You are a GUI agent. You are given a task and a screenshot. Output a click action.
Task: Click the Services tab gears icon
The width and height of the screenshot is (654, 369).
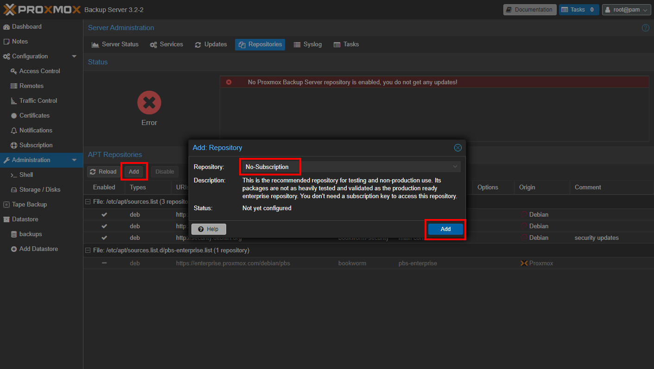[x=153, y=45]
